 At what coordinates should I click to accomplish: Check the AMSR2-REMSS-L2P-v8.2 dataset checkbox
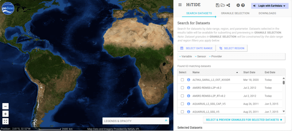[182, 88]
